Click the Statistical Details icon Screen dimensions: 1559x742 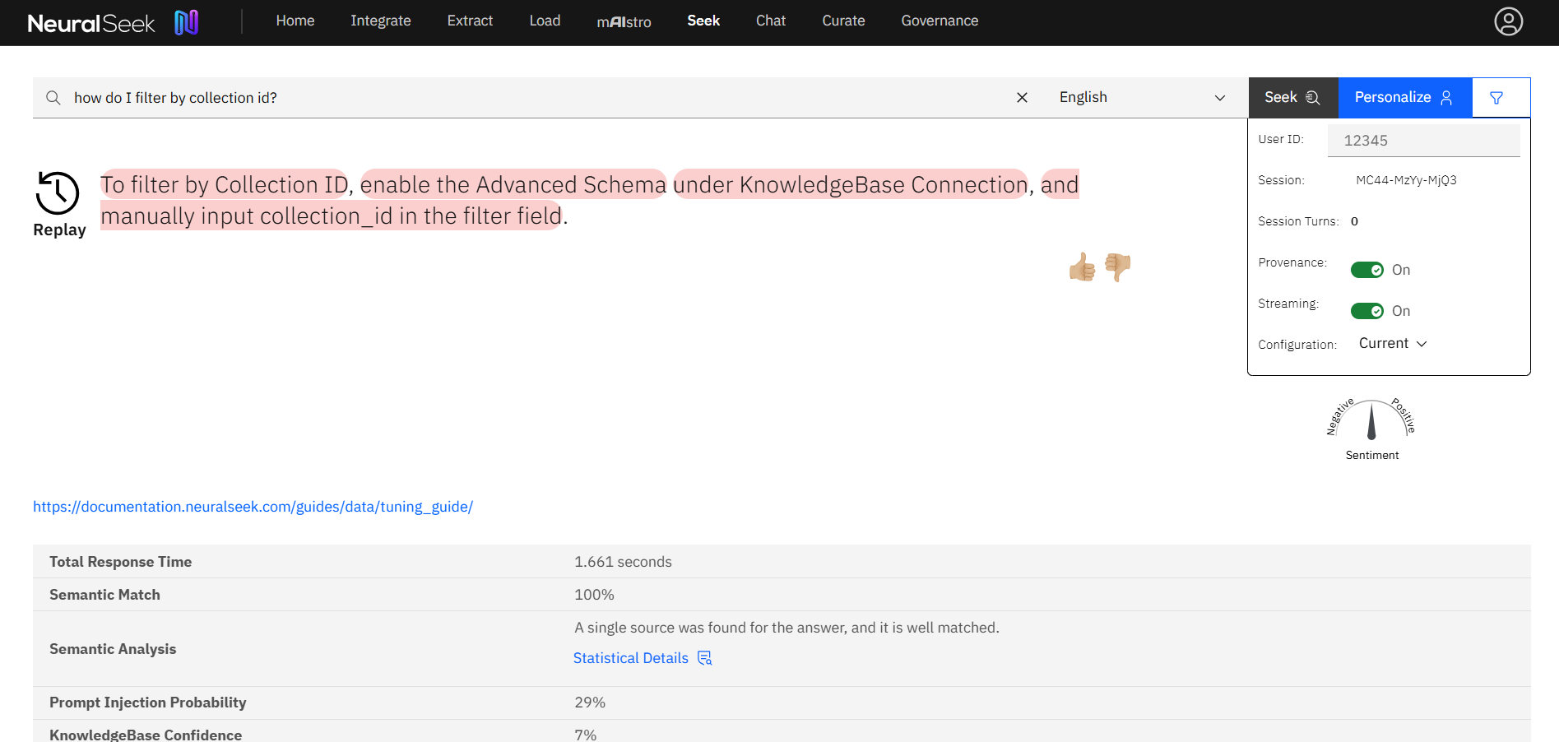coord(705,658)
